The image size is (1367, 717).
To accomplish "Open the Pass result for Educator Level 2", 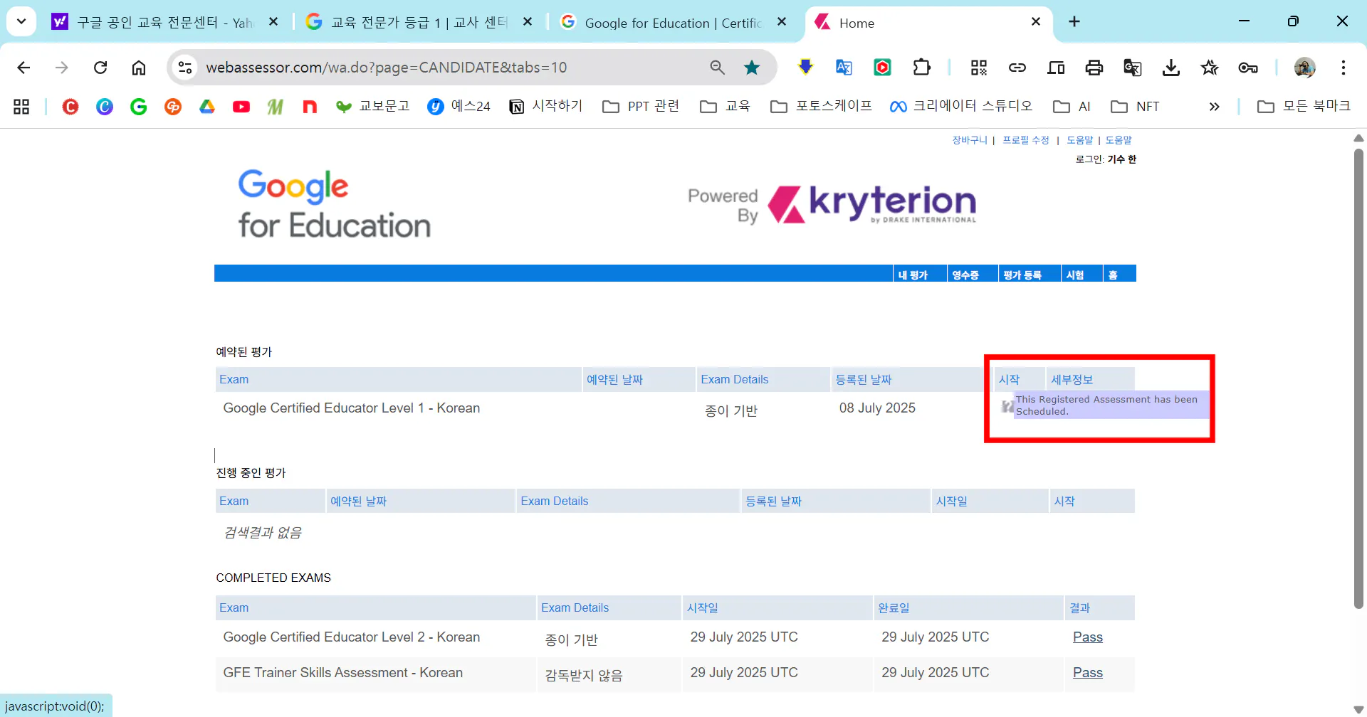I will click(1087, 637).
